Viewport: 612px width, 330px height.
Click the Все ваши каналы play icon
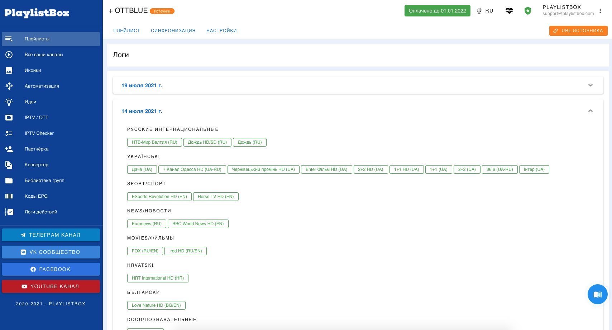click(x=9, y=55)
